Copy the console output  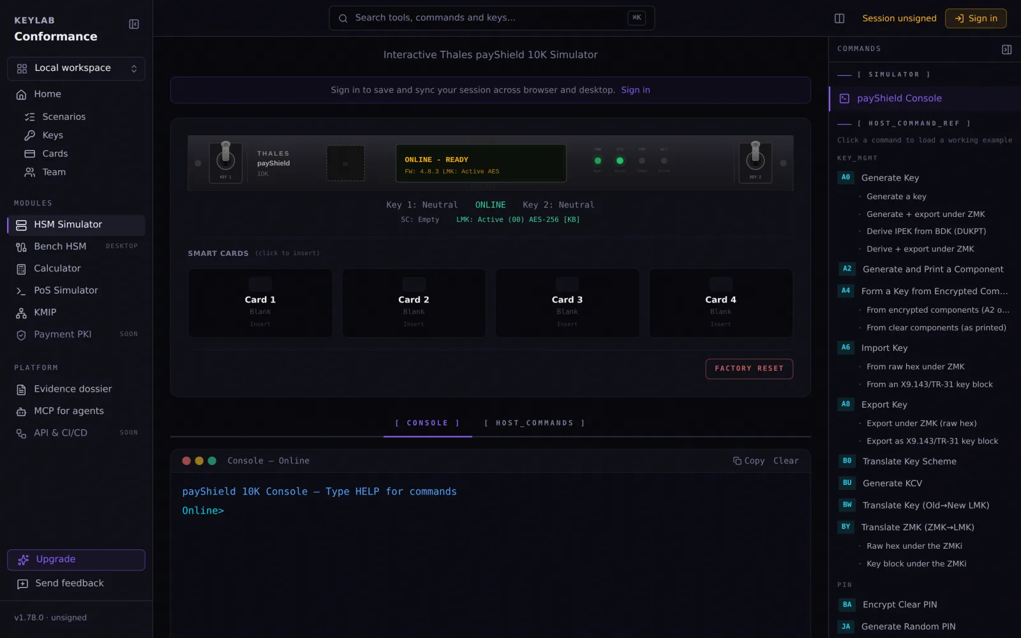pos(749,461)
